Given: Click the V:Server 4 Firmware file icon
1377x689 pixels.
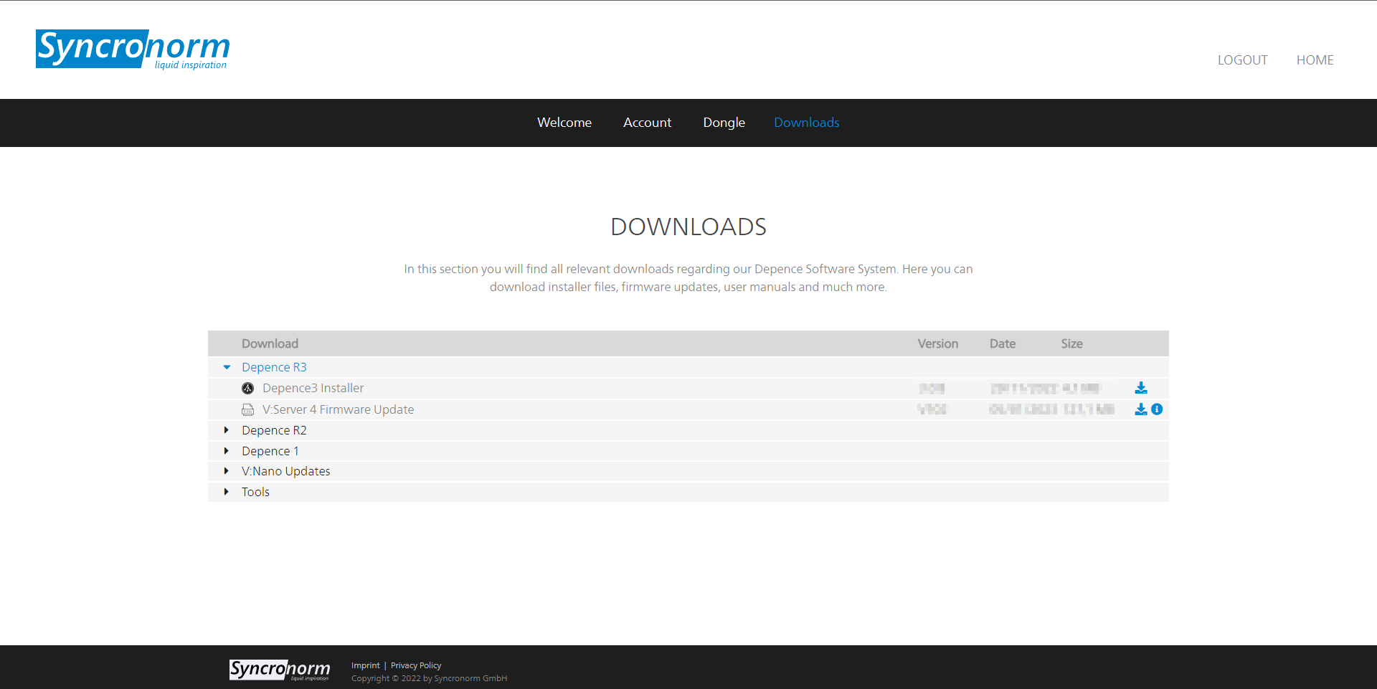Looking at the screenshot, I should click(248, 409).
